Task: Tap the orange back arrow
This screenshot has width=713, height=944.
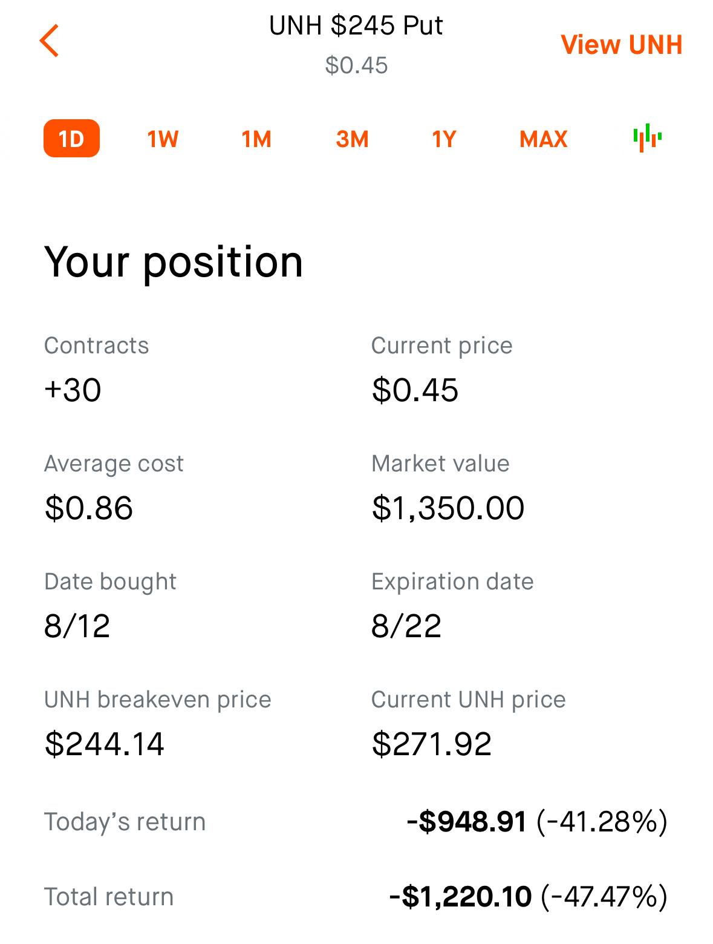Action: coord(49,41)
